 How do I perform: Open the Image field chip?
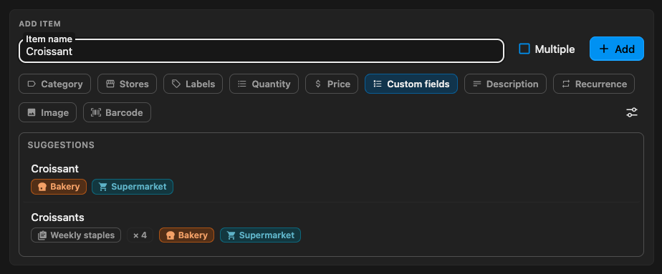pyautogui.click(x=48, y=112)
